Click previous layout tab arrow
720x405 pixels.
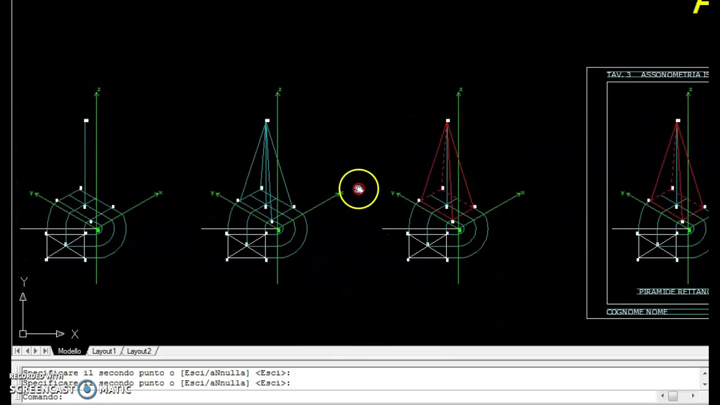[x=26, y=351]
